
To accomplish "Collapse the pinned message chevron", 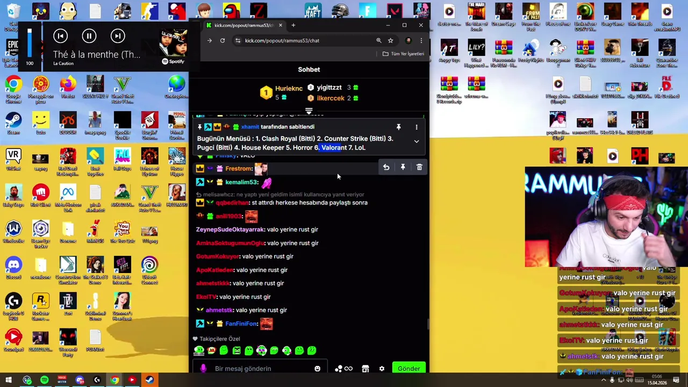I will [417, 141].
